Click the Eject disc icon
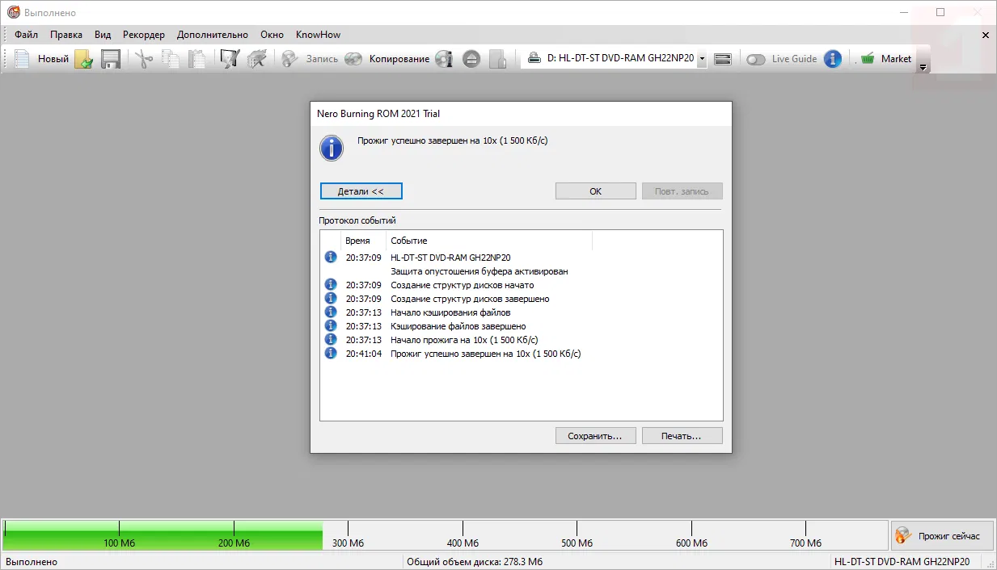 tap(472, 59)
